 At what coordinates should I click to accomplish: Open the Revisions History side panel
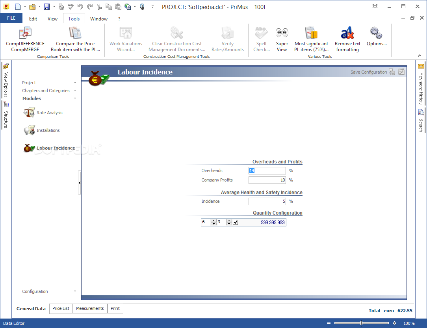421,84
